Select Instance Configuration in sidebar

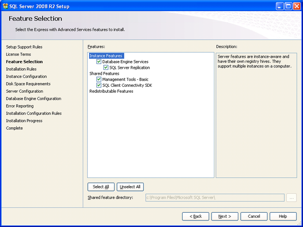(26, 77)
